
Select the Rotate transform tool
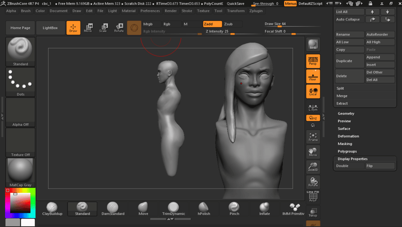click(x=119, y=28)
